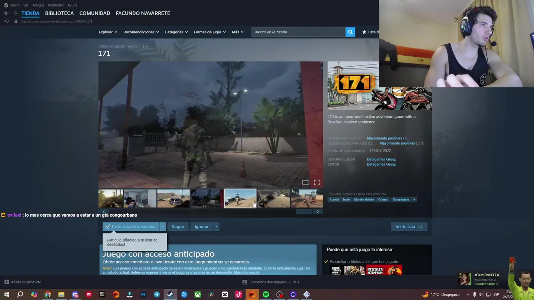Open the FACUNDO NAVARRETE profile tab
The width and height of the screenshot is (534, 300).
[143, 13]
